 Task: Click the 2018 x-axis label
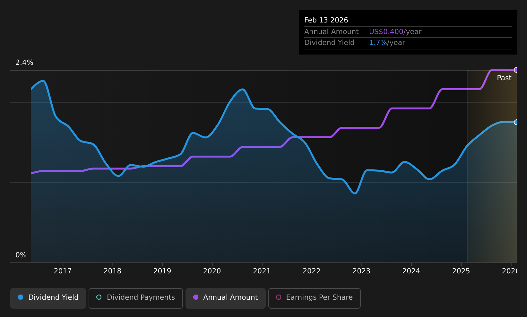pyautogui.click(x=112, y=271)
